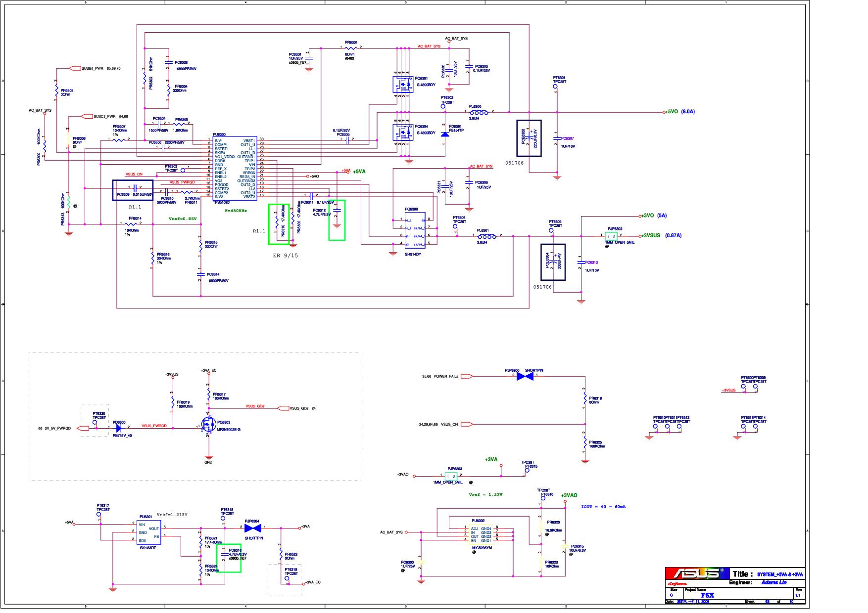Select the PU6302 MIC5236YM regulator

481,534
